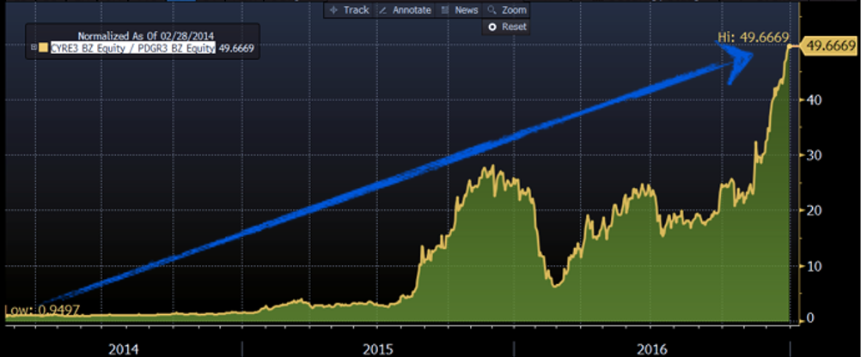861x357 pixels.
Task: Click the Track crosshair icon
Action: coord(334,10)
